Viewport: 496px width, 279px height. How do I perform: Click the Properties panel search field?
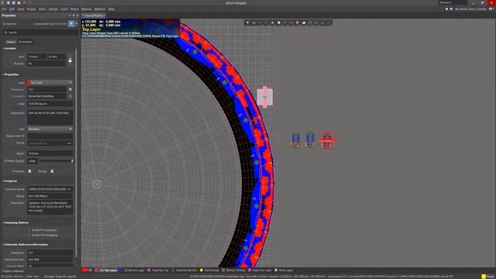(x=40, y=33)
